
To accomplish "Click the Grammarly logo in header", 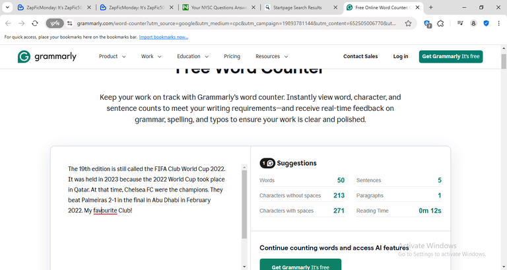I will [x=48, y=57].
